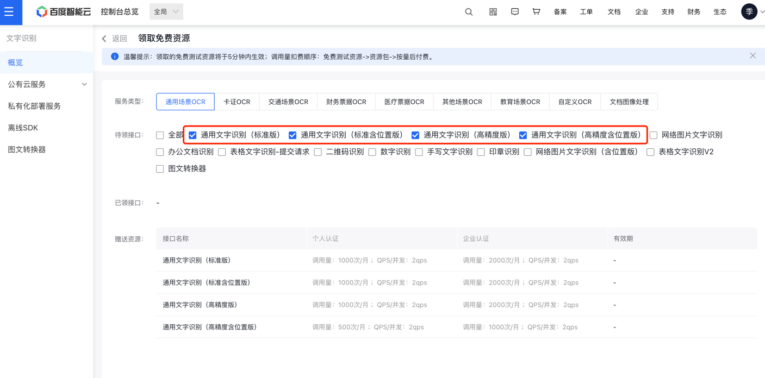
Task: Check the 数字识别 checkbox
Action: pos(372,152)
